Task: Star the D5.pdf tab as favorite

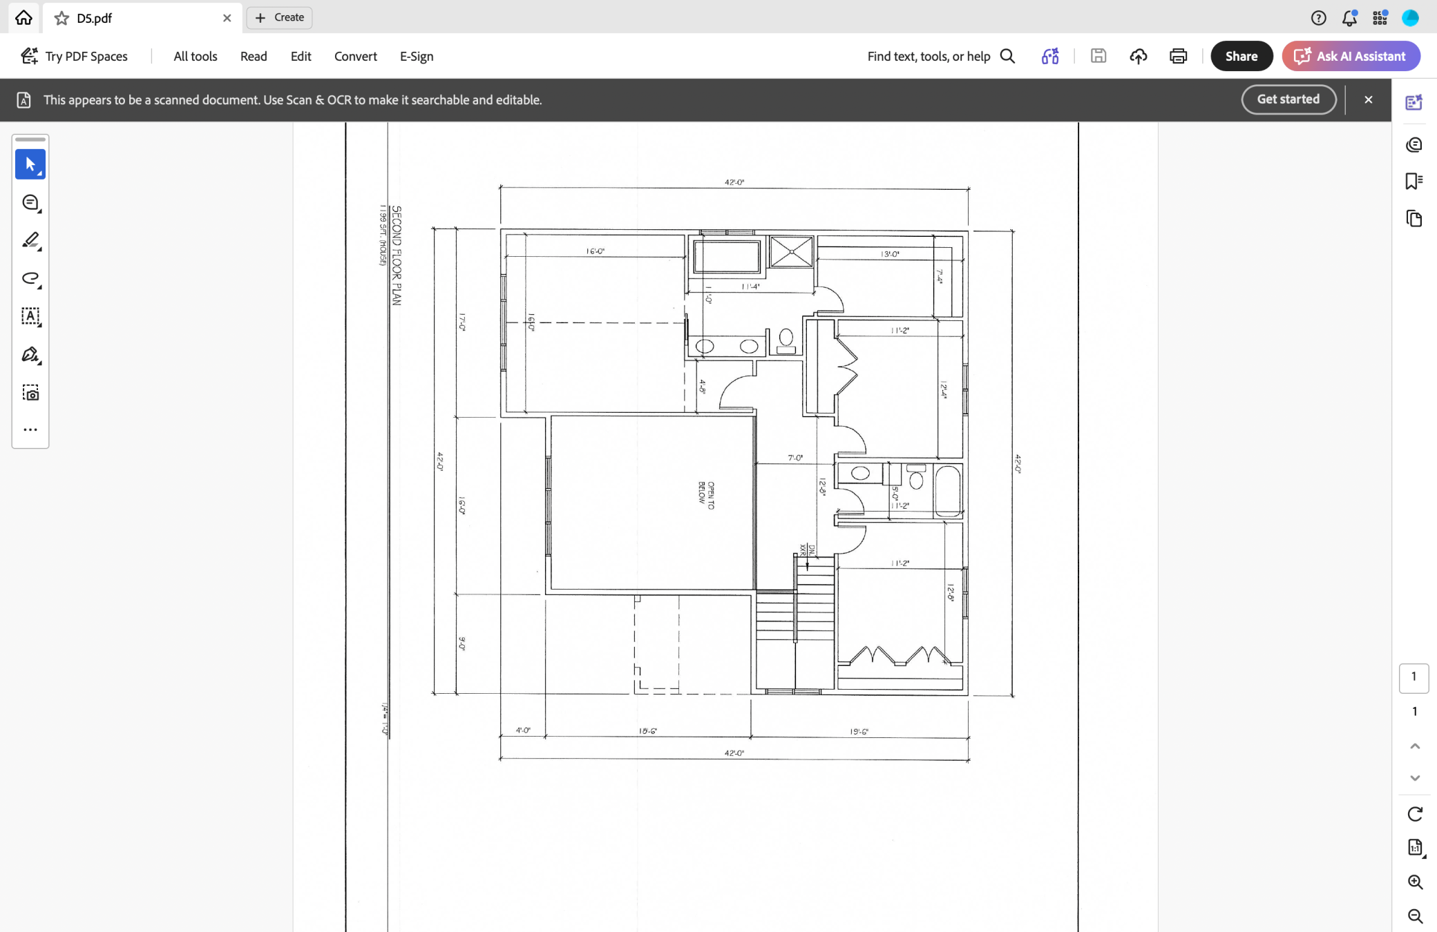Action: point(61,18)
